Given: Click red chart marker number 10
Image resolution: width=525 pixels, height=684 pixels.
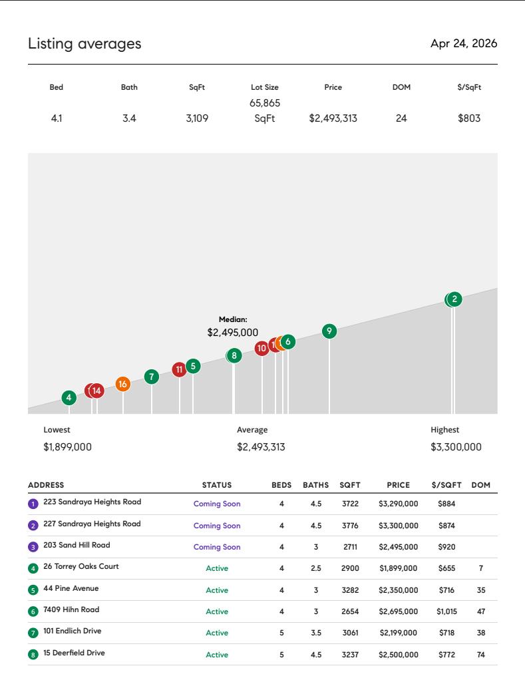Looking at the screenshot, I should click(x=262, y=348).
